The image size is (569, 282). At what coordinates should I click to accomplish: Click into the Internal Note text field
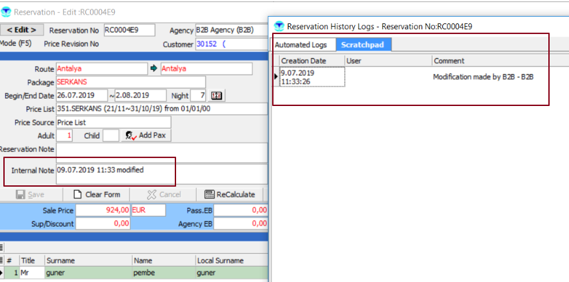(115, 171)
